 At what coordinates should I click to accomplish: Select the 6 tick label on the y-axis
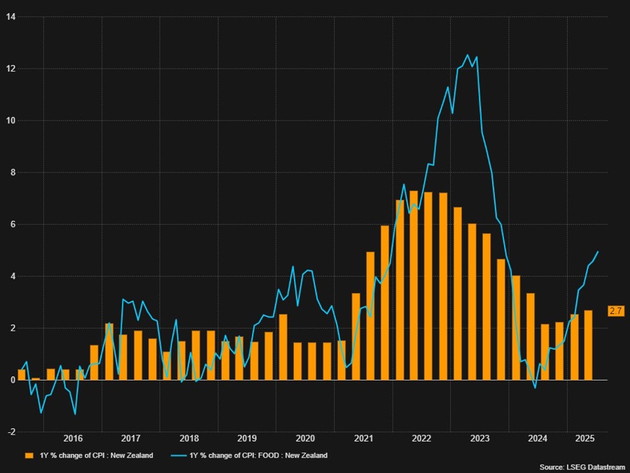pyautogui.click(x=12, y=224)
